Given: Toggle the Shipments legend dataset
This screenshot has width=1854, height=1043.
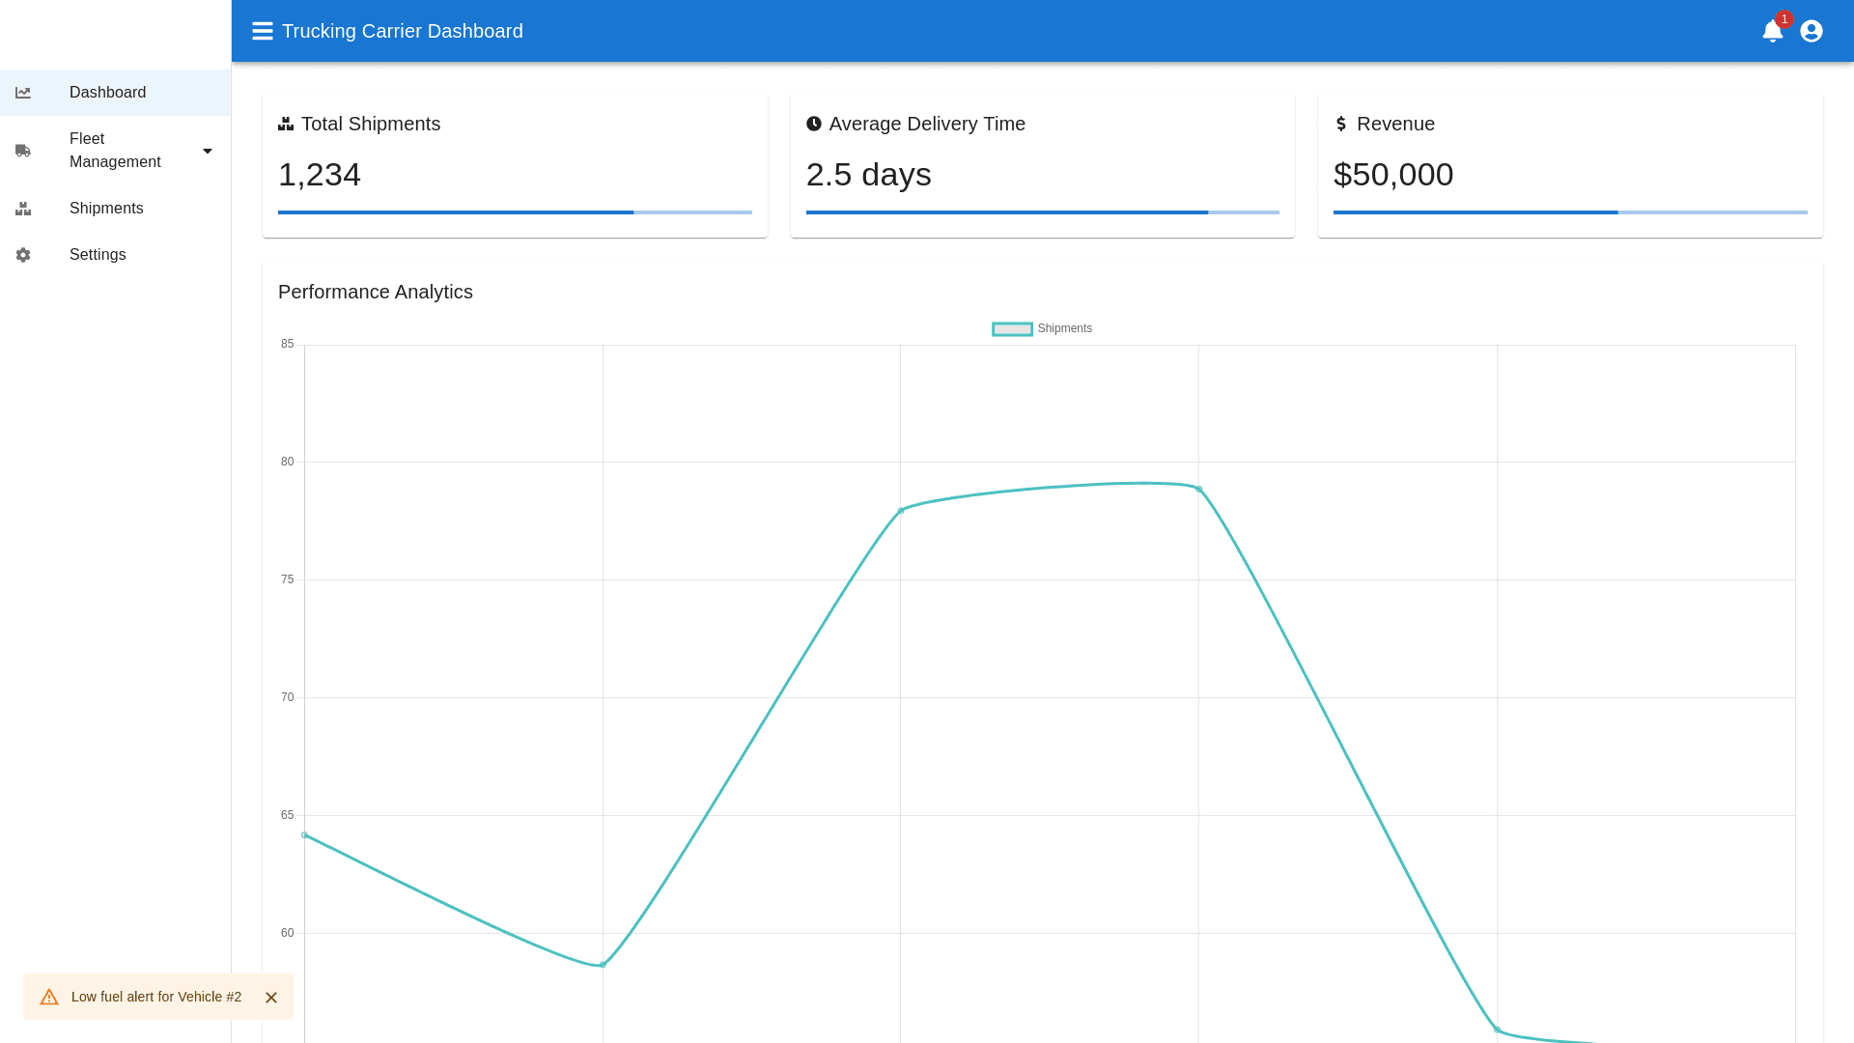Looking at the screenshot, I should pos(1012,329).
